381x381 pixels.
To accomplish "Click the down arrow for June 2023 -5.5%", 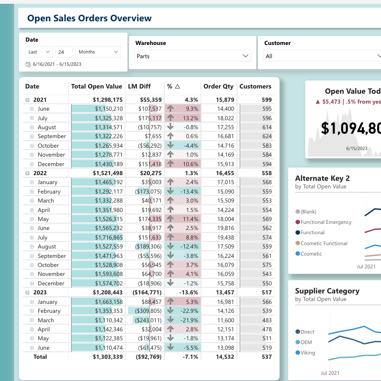I will coord(171,347).
